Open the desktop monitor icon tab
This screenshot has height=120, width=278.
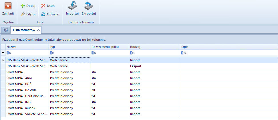pyautogui.click(x=6, y=30)
